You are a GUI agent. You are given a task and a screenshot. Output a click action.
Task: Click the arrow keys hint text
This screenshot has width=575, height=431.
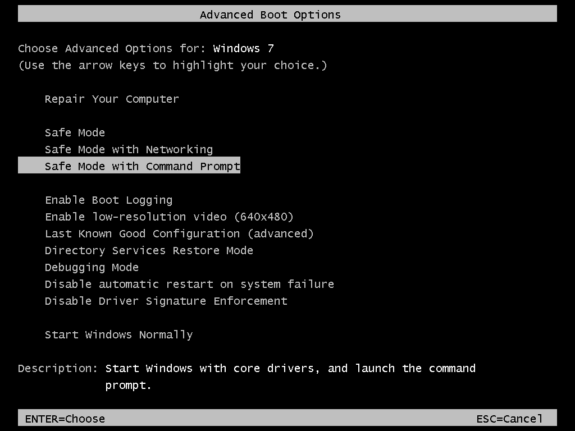(x=172, y=66)
